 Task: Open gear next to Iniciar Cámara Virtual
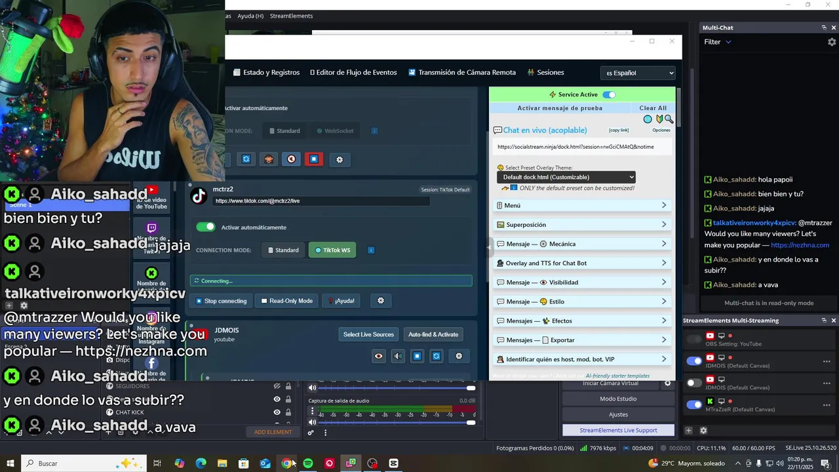(x=668, y=383)
